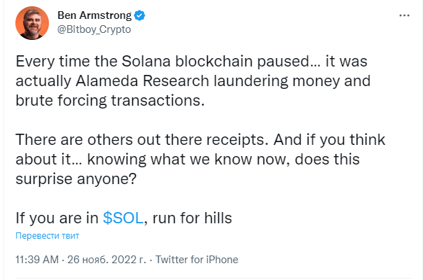Screen dimensions: 423x280
Task: Visit the @Bitboy_Crypto handle link
Action: 94,29
